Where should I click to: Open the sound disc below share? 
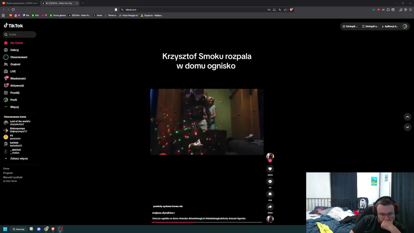tap(270, 219)
